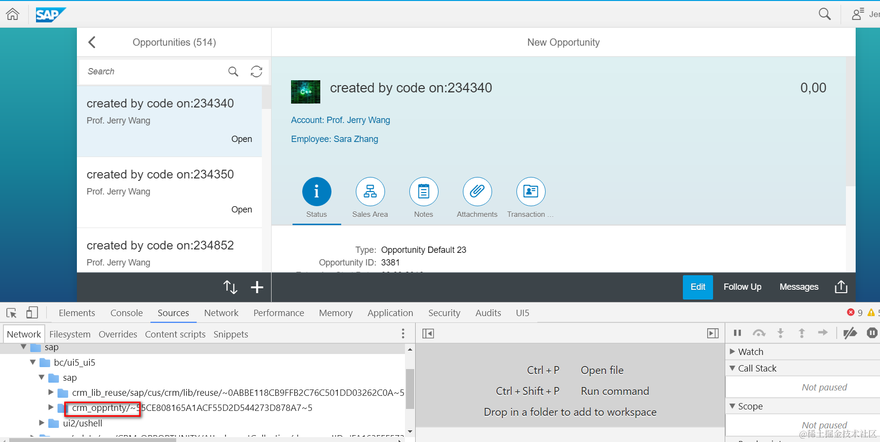Select the Snippets tab
880x442 pixels.
(x=231, y=334)
